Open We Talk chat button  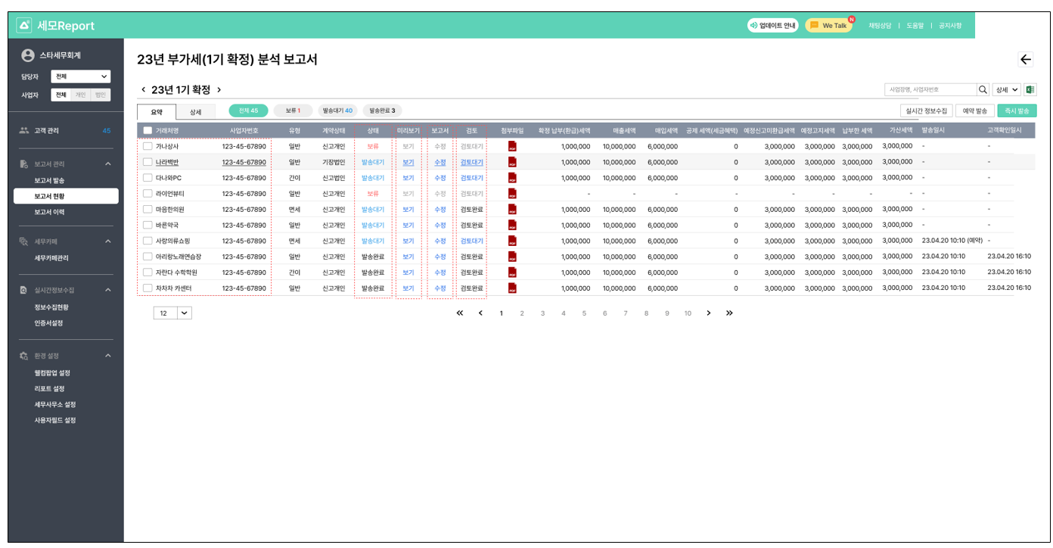click(828, 25)
